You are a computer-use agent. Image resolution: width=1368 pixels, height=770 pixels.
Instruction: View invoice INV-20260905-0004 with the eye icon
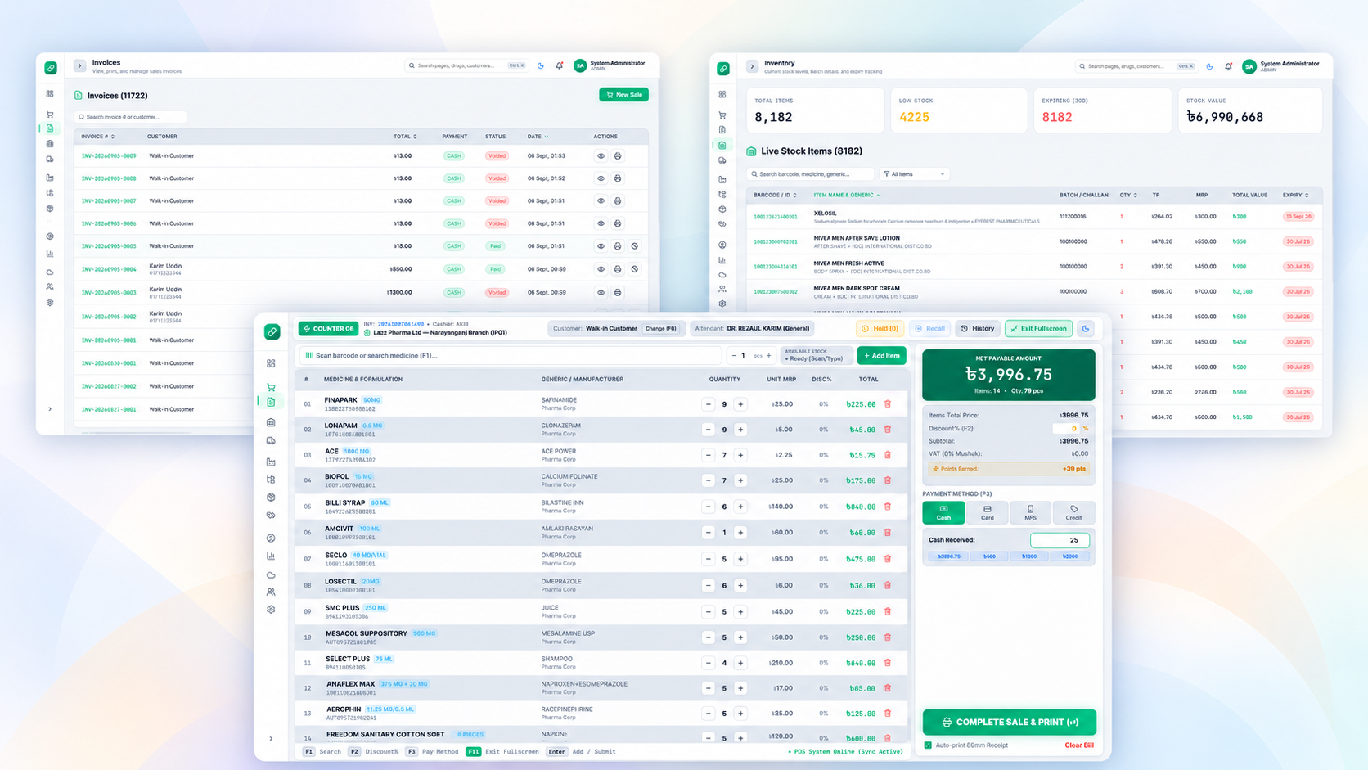tap(601, 269)
